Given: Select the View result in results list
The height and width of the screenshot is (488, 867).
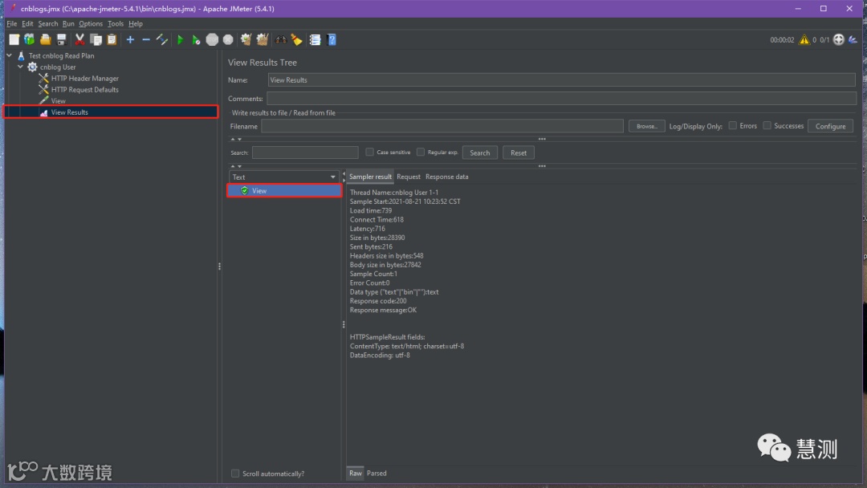Looking at the screenshot, I should (x=284, y=191).
